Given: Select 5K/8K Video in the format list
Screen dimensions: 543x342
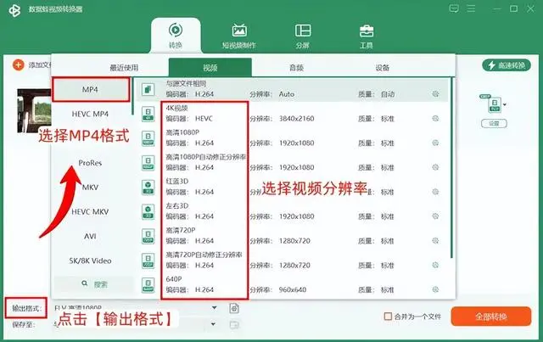Looking at the screenshot, I should click(x=91, y=261).
